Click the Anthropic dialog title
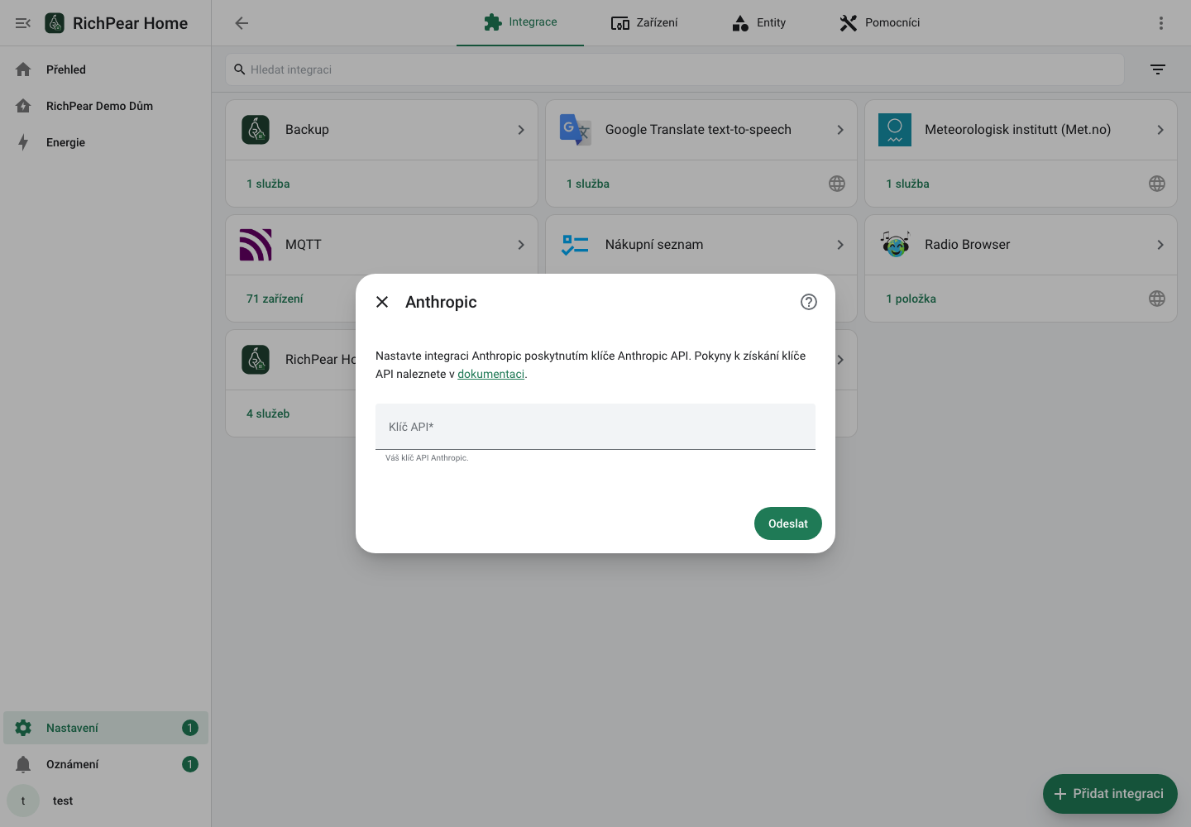The image size is (1191, 827). pos(441,302)
